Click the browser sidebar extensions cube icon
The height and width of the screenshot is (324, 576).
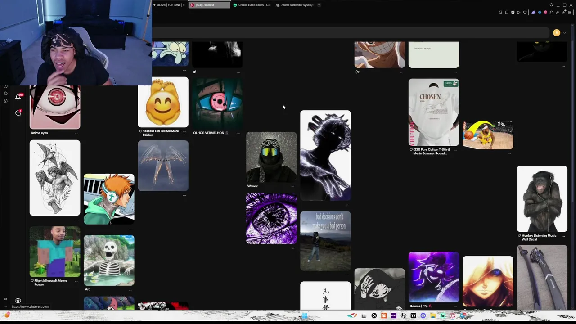[x=5, y=94]
